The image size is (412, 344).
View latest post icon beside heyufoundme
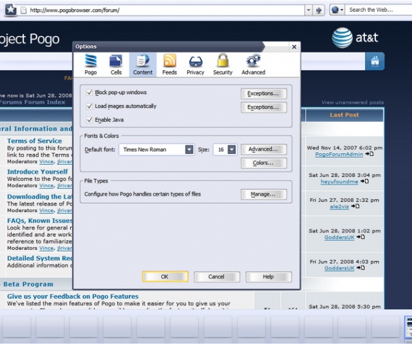pos(364,181)
